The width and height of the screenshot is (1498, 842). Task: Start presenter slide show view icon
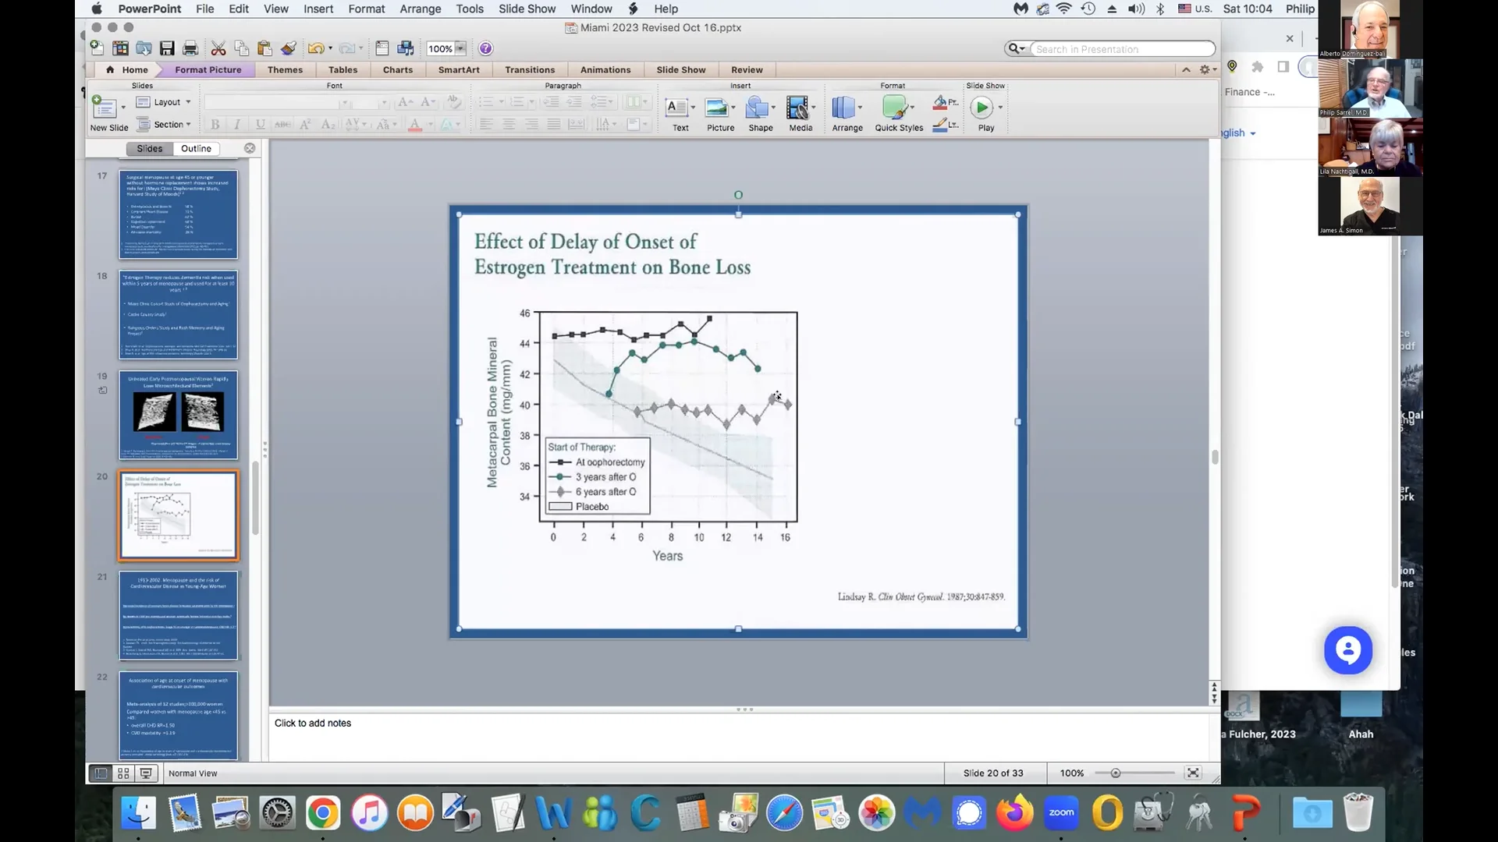click(x=146, y=773)
